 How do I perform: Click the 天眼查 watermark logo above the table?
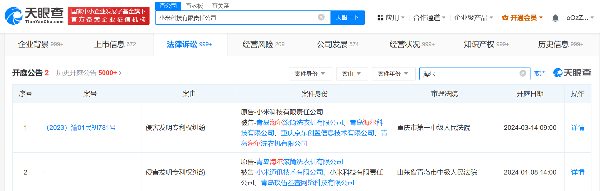(572, 73)
